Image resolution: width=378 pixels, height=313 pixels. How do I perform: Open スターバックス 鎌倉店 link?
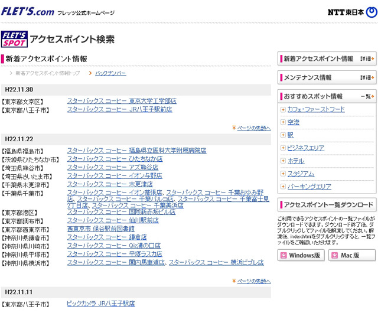107,237
